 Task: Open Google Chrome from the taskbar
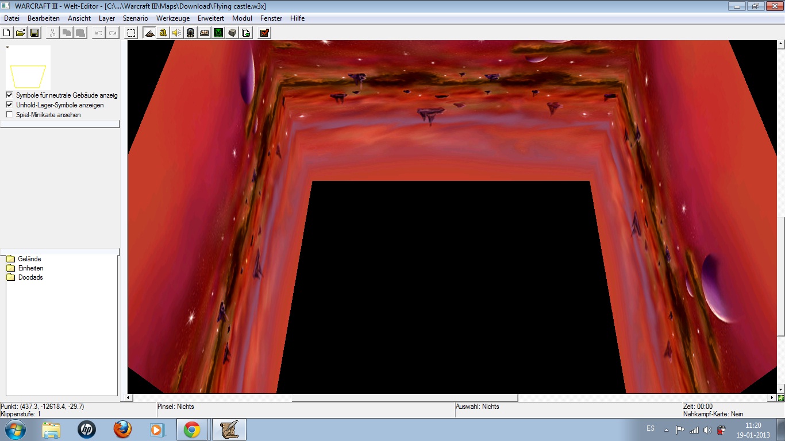click(x=192, y=430)
